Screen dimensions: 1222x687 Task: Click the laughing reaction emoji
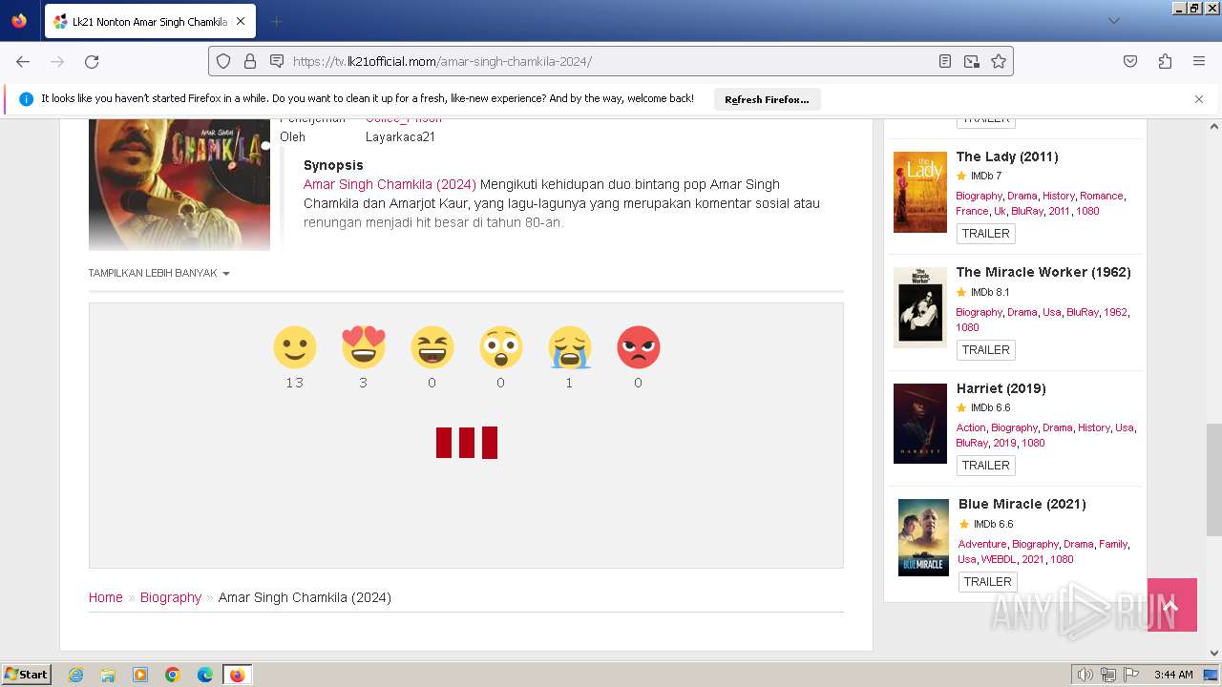pos(432,347)
